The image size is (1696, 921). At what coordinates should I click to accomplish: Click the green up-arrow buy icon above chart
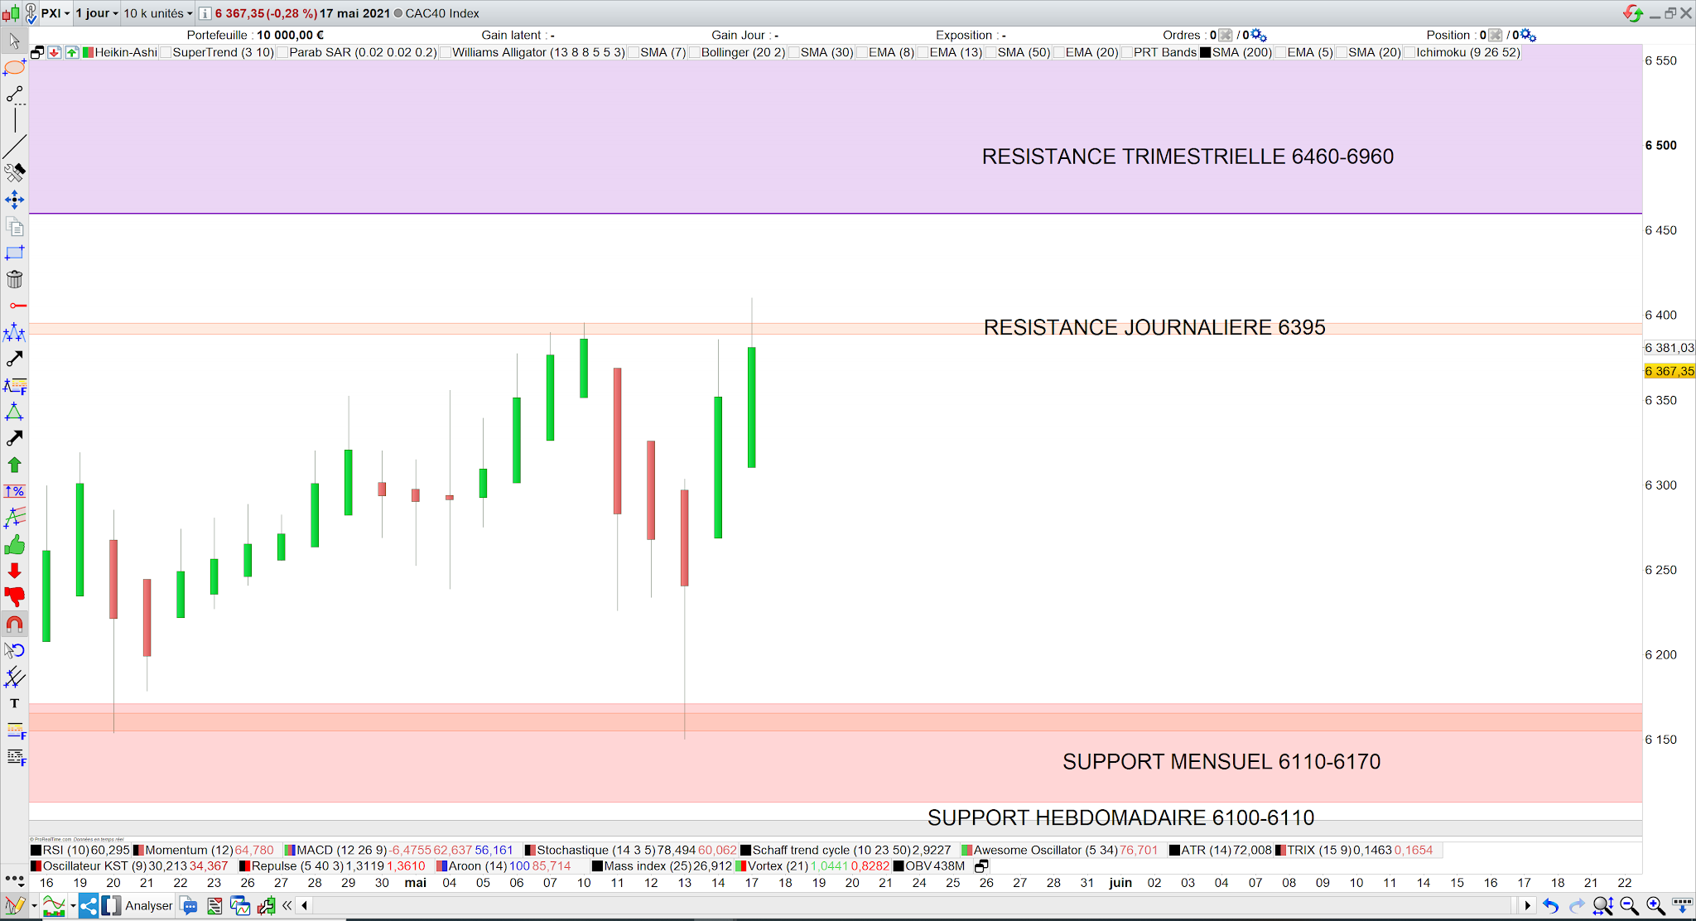72,52
